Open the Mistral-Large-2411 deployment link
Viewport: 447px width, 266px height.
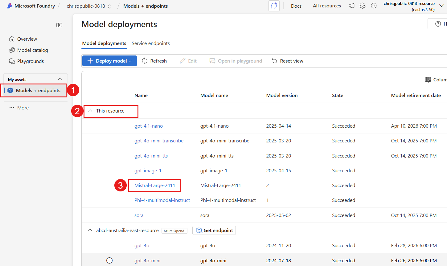coord(155,185)
